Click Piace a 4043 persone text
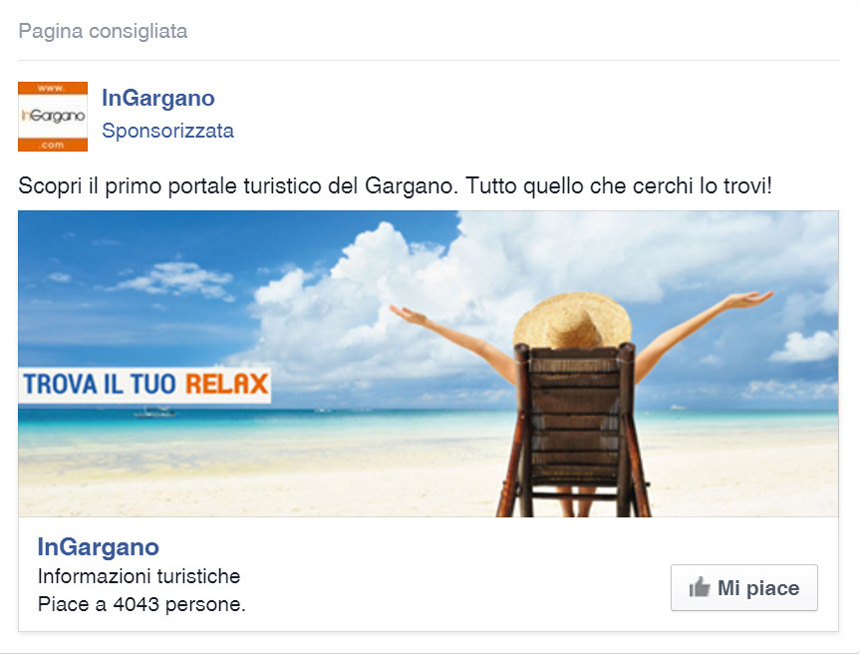The height and width of the screenshot is (654, 860). click(x=142, y=604)
